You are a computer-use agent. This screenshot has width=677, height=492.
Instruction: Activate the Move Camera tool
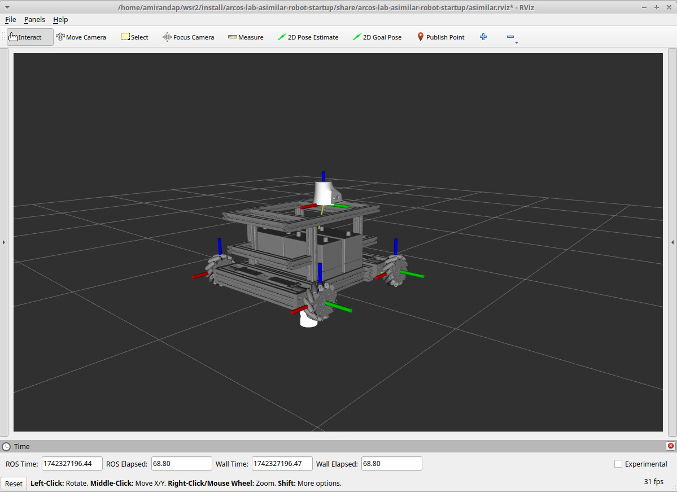(x=81, y=37)
